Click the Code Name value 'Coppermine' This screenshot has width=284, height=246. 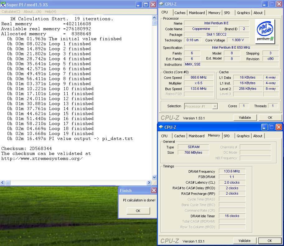click(x=201, y=29)
